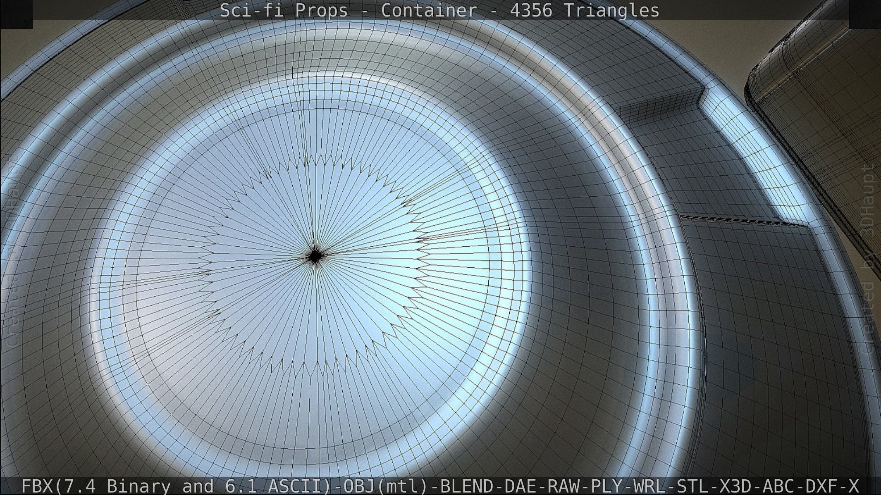Click 'FBX(7.4 Binary' in the bottom format bar

(96, 486)
